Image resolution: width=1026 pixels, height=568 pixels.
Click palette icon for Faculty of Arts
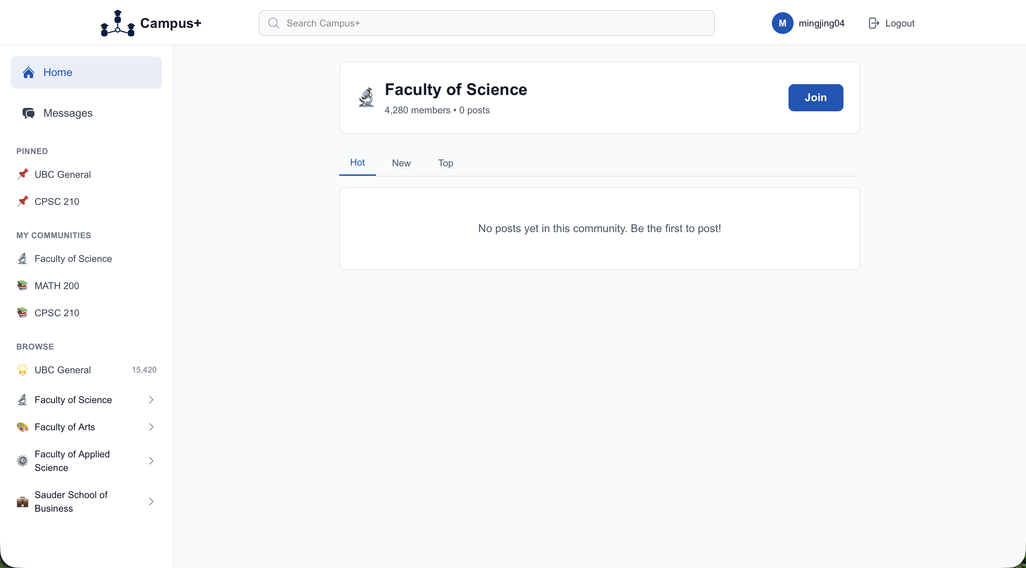point(23,427)
